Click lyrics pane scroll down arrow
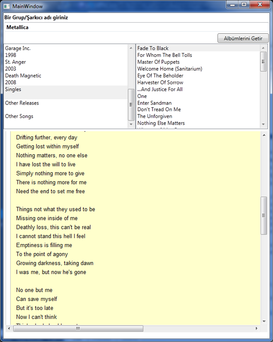Image resolution: width=273 pixels, height=342 pixels. [264, 321]
